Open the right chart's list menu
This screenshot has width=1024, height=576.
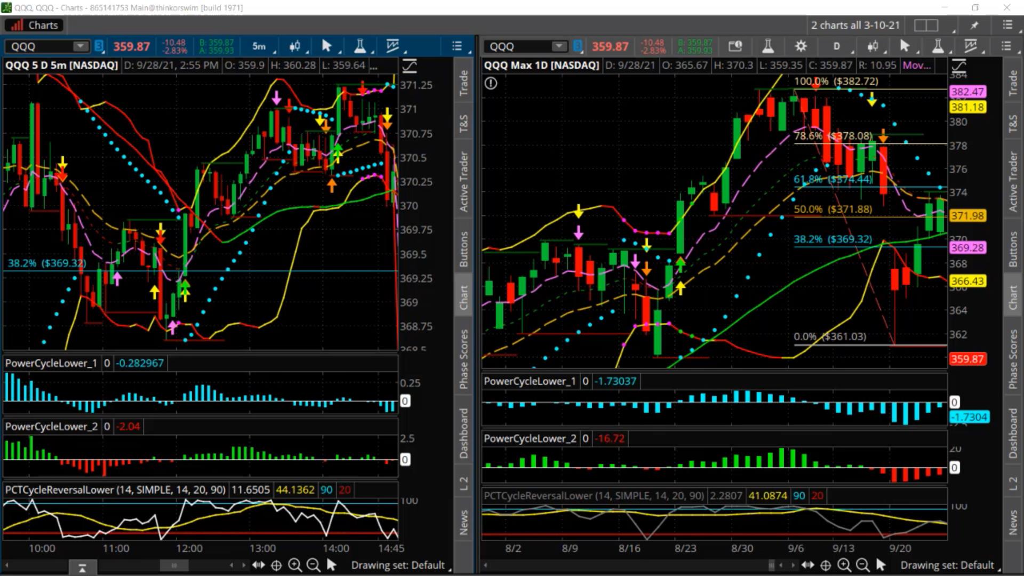(x=1006, y=46)
